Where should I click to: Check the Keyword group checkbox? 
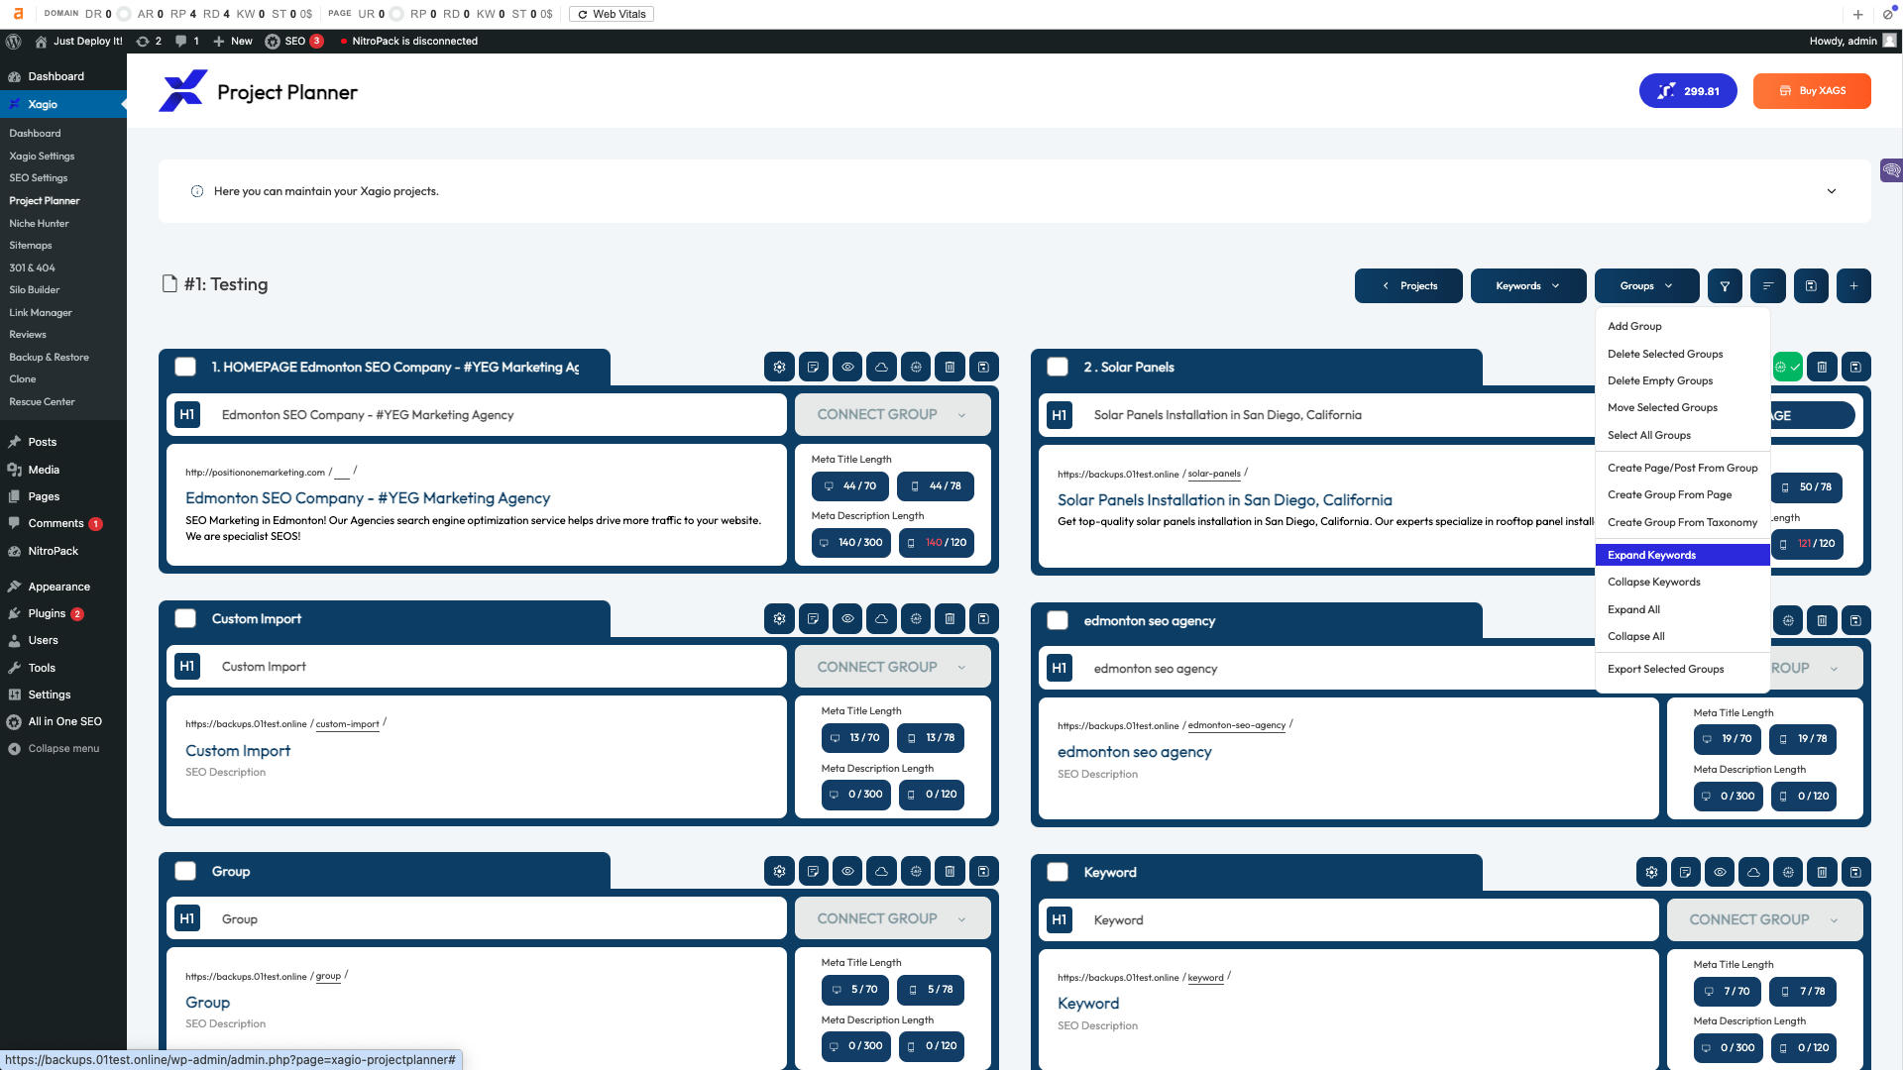coord(1058,872)
